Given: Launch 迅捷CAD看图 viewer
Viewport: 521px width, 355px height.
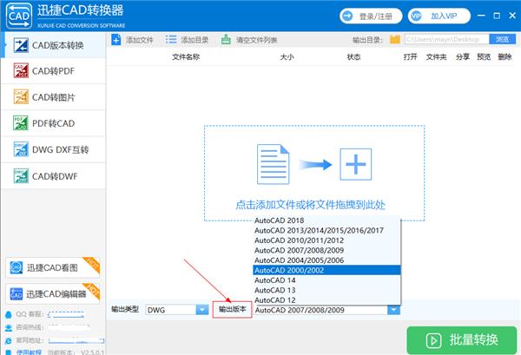Looking at the screenshot, I should 52,267.
